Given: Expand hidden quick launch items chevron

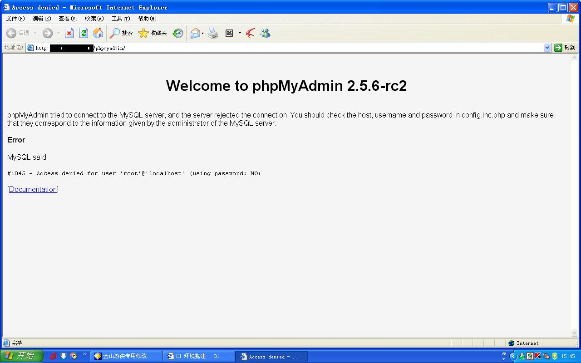Looking at the screenshot, I should coord(84,354).
